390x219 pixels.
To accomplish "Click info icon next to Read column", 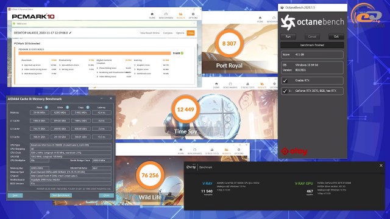I will click(x=46, y=107).
